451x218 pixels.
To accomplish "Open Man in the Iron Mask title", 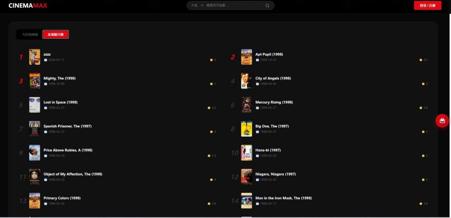I will coord(283,198).
